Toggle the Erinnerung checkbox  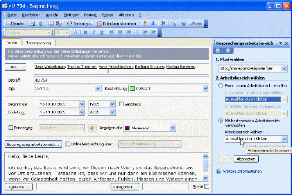(x=11, y=128)
